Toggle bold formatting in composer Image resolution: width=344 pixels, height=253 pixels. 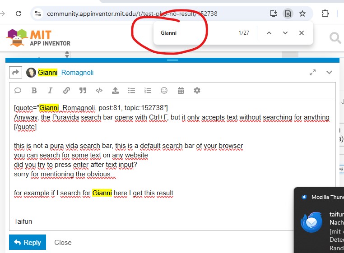[x=34, y=90]
